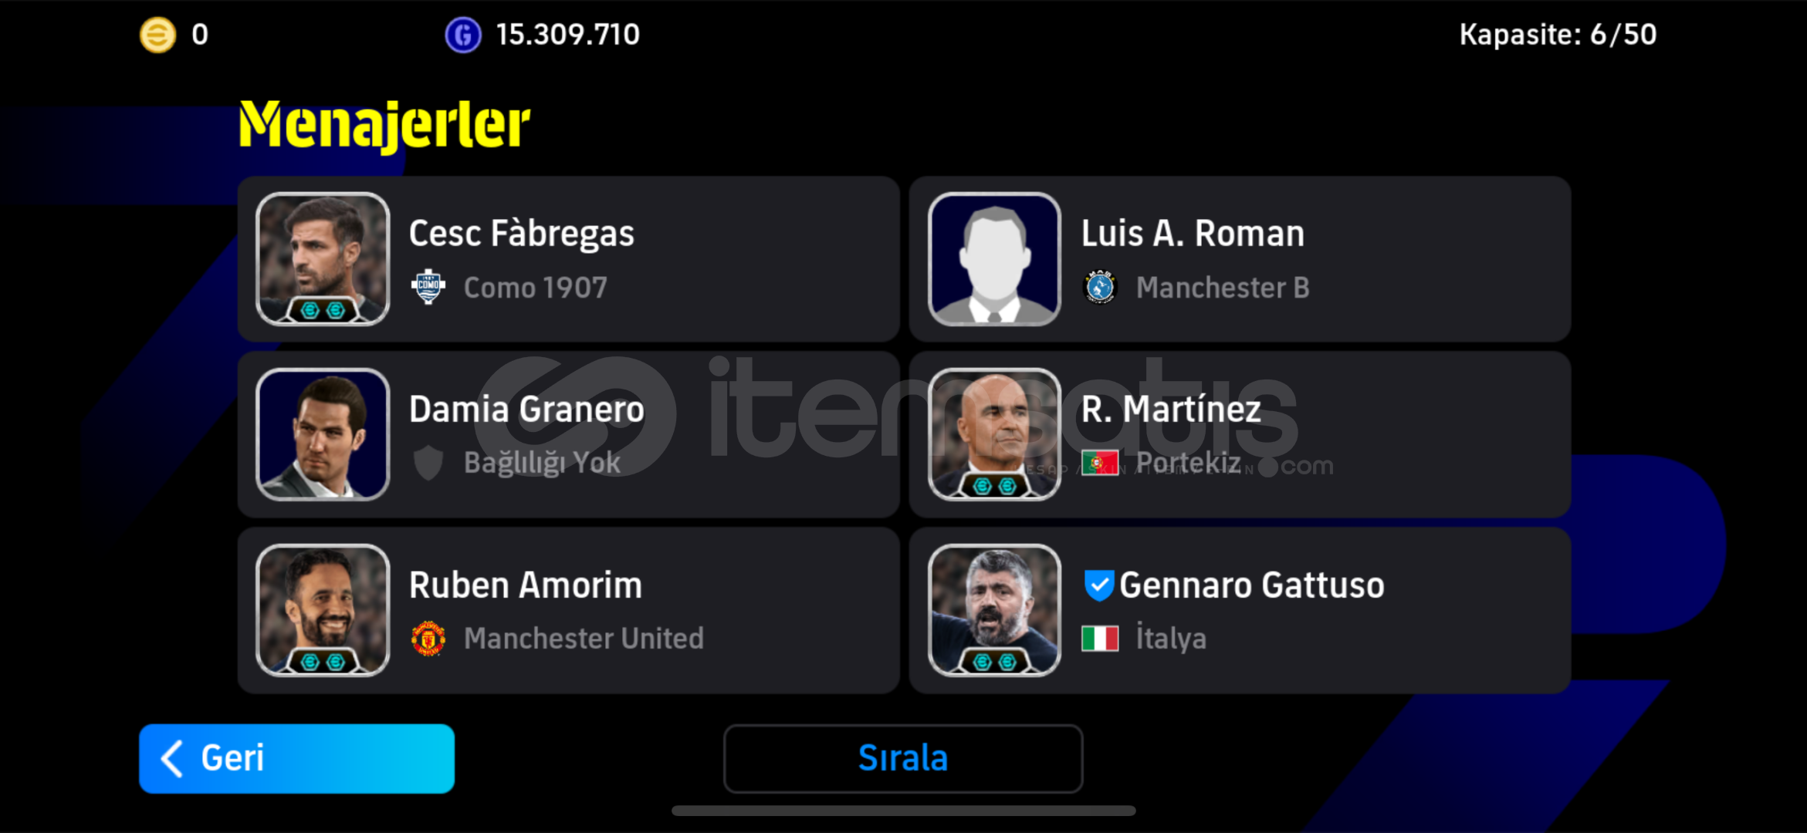Viewport: 1807px width, 833px height.
Task: Open the Sırala sort options
Action: [x=903, y=758]
